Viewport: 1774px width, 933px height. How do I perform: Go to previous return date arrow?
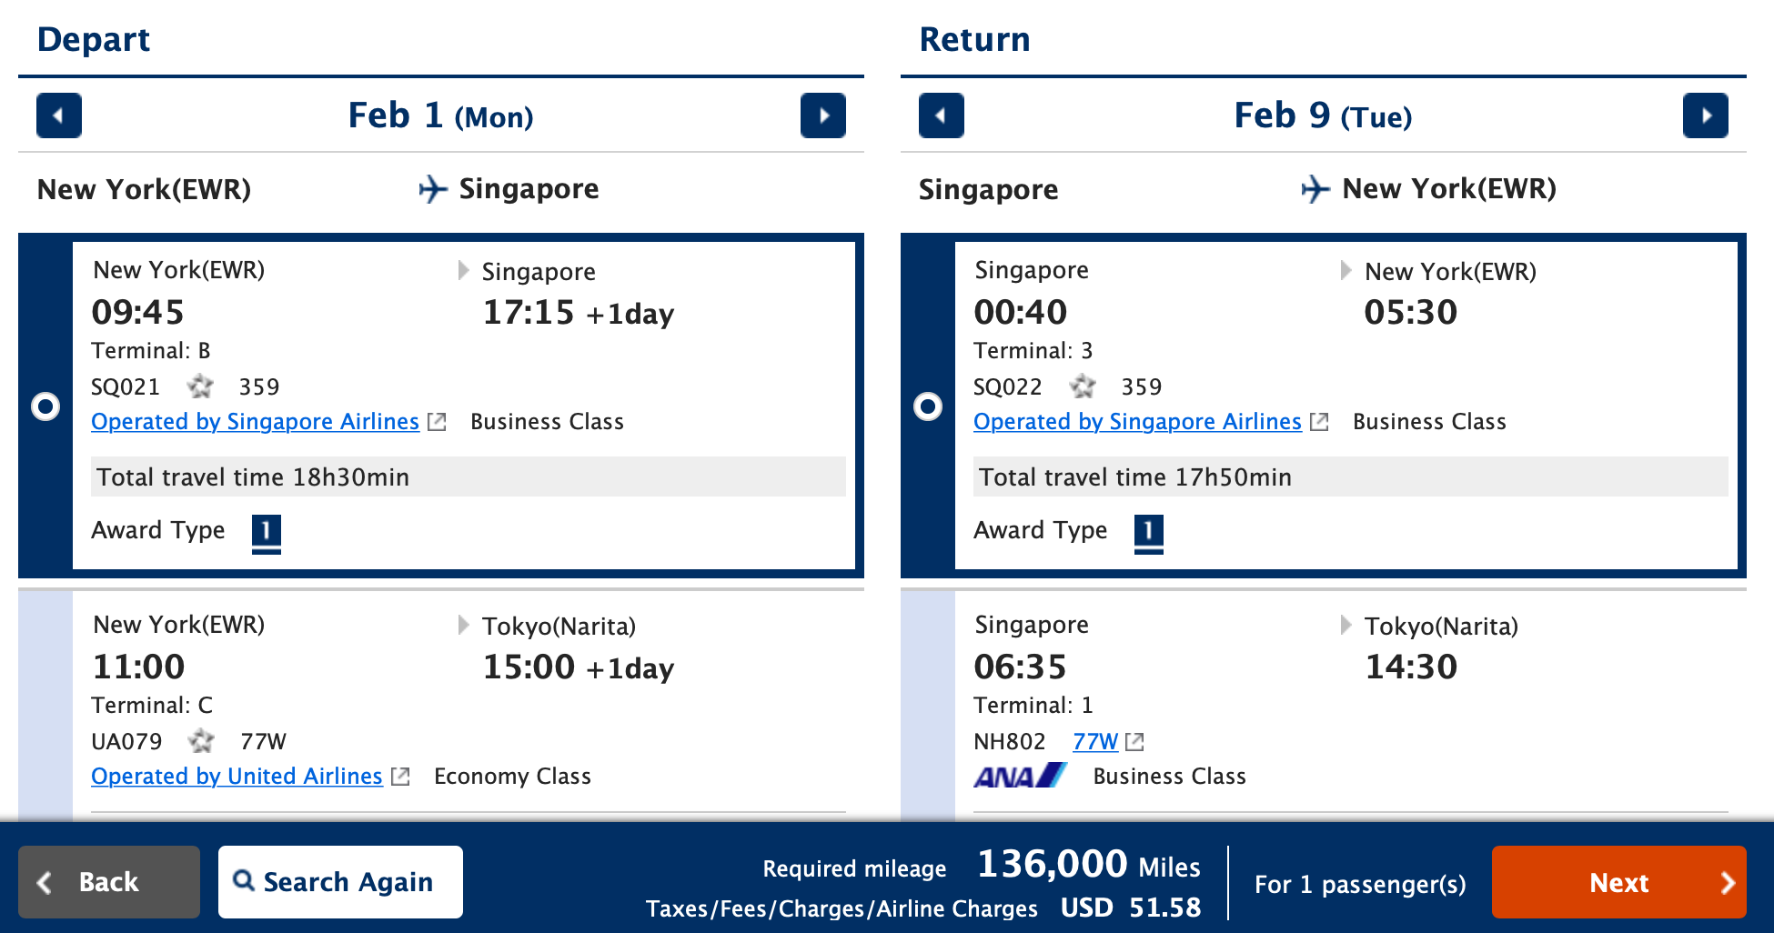pos(942,115)
